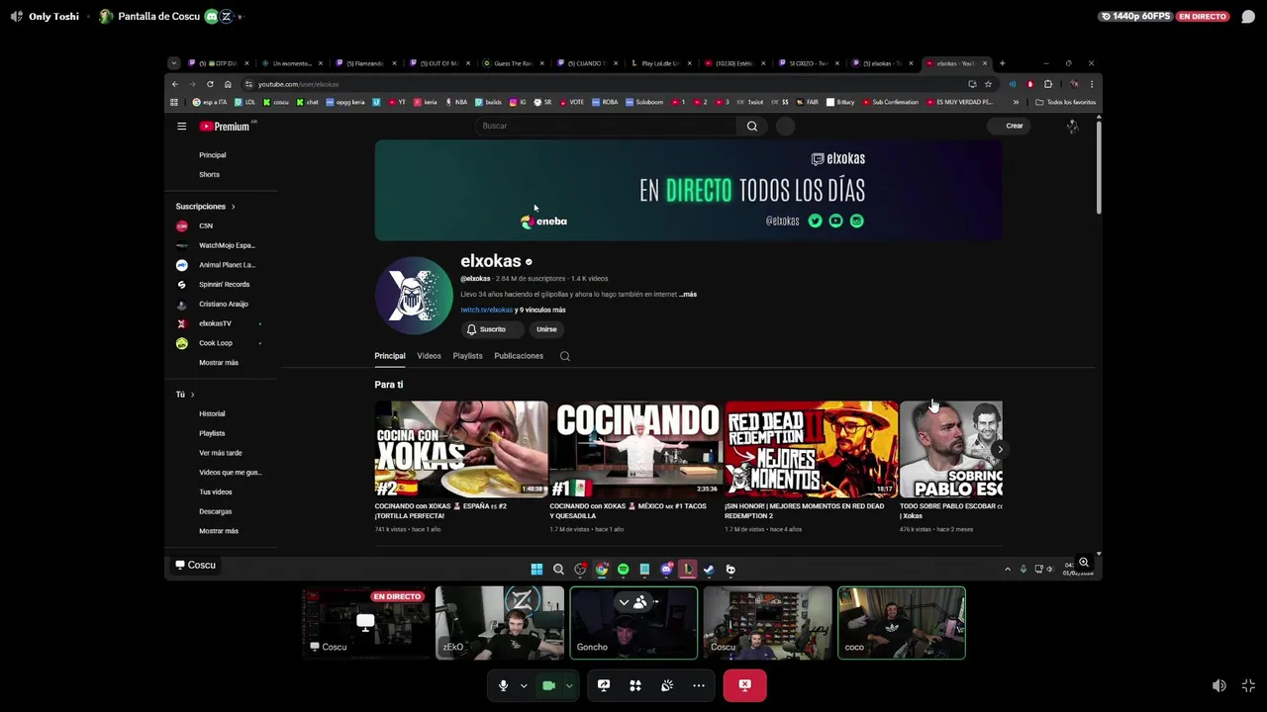Open the YouTube hamburger guide menu

(181, 127)
